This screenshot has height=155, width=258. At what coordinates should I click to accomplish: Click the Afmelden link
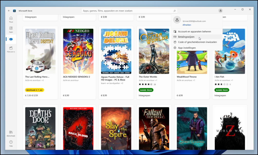click(187, 25)
